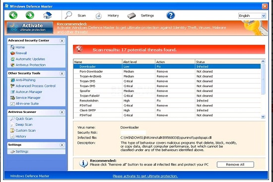The height and width of the screenshot is (182, 273).
Task: Click the Settings toolbar label
Action: 147,15
